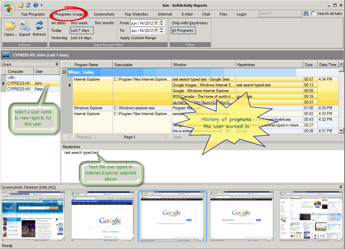This screenshot has width=345, height=249.
Task: Click the binoculars search icon
Action: [x=306, y=13]
